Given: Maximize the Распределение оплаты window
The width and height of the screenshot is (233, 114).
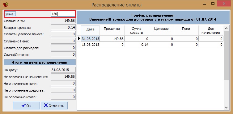Looking at the screenshot, I should click(x=213, y=4).
